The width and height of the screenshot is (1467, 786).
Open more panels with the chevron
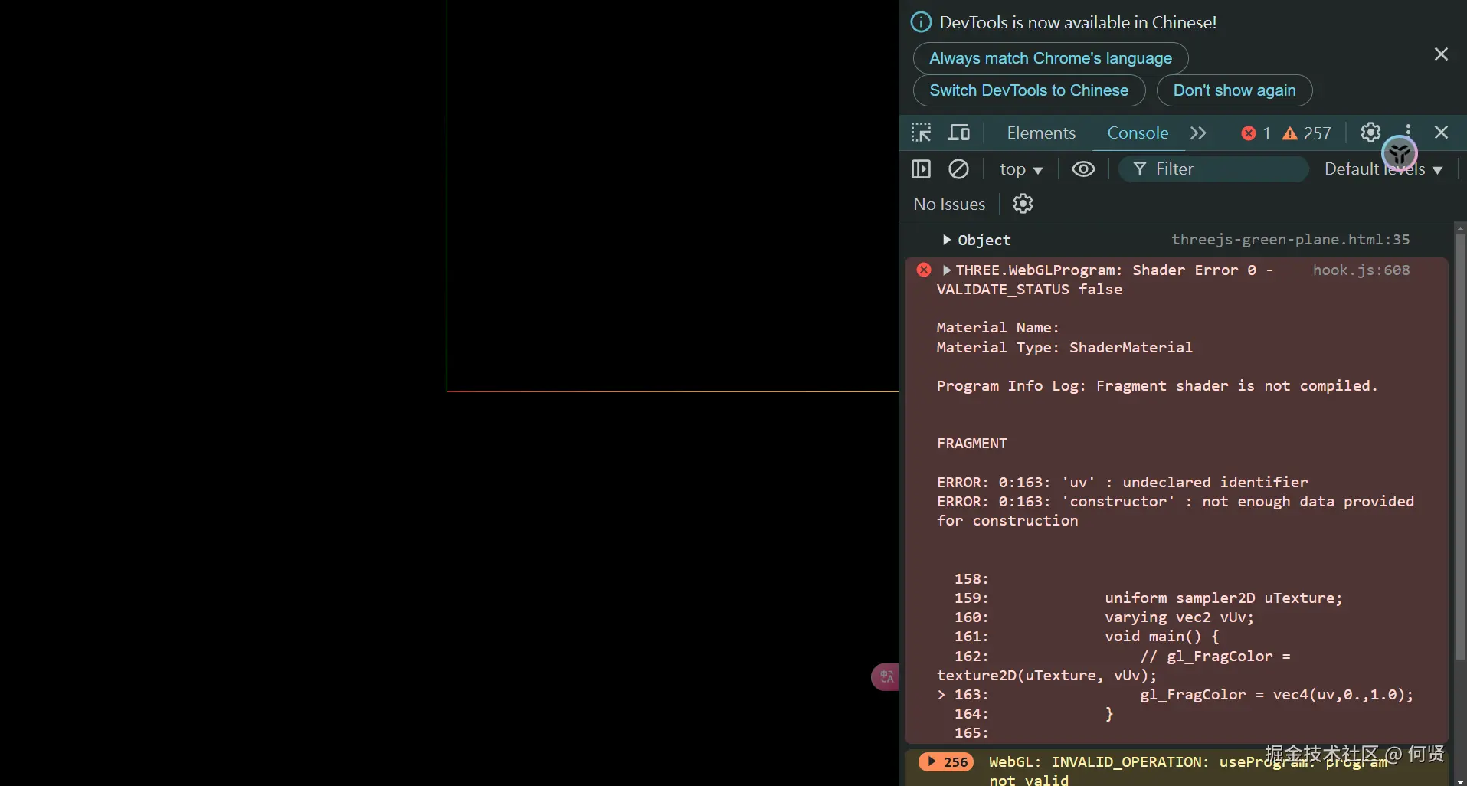1197,132
